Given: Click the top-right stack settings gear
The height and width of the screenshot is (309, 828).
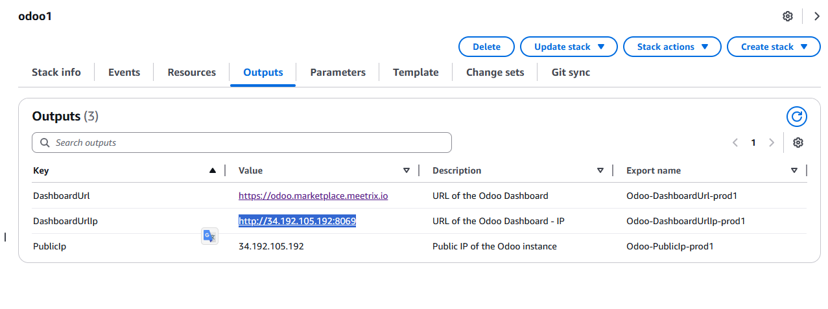Looking at the screenshot, I should tap(787, 16).
